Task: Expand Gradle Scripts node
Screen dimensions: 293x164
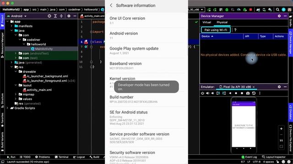Action: click(x=8, y=108)
